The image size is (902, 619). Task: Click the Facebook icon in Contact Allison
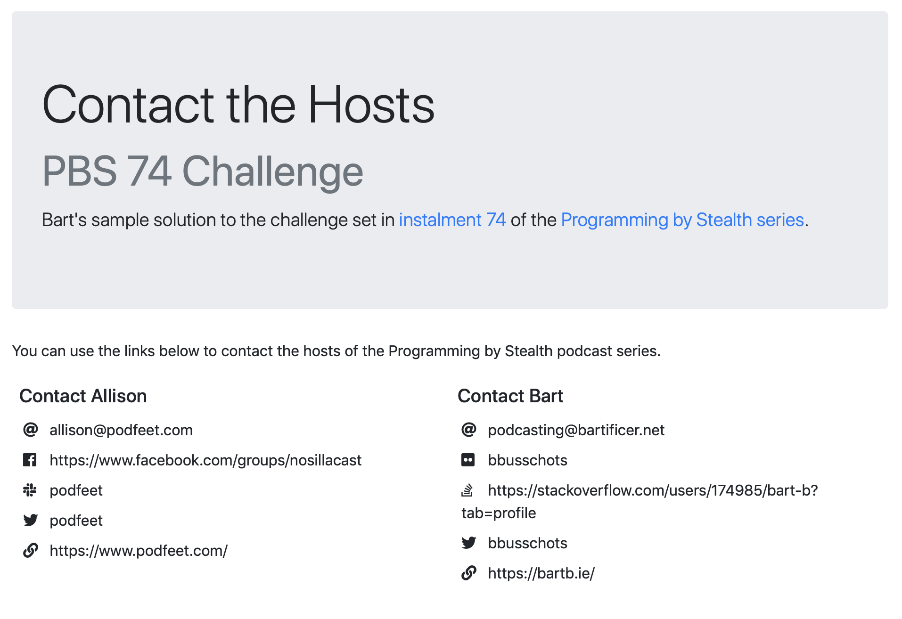tap(30, 460)
